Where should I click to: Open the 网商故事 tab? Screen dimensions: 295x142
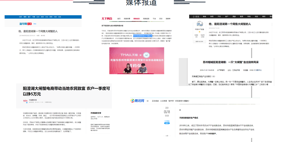127,19
